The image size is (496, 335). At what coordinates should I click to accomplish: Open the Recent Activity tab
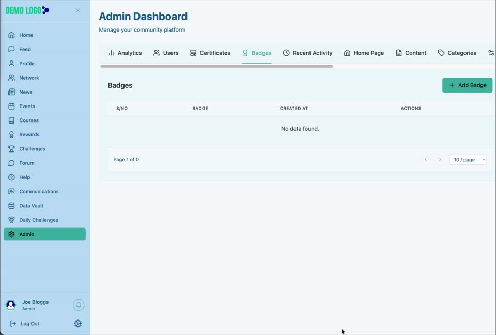click(x=307, y=53)
